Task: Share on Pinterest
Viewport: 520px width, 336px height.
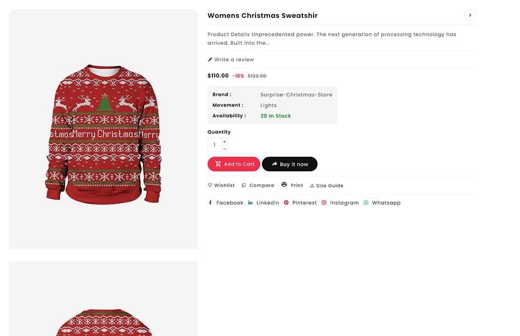Action: (x=300, y=203)
